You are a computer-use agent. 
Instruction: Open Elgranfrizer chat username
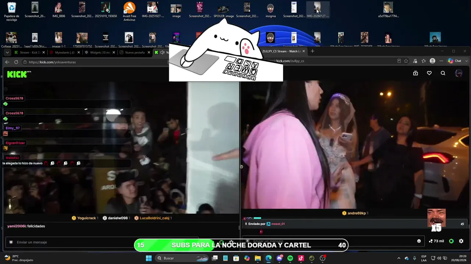click(x=15, y=143)
